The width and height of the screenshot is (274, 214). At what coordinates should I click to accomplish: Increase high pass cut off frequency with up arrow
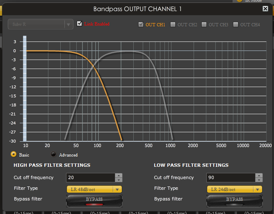119,175
